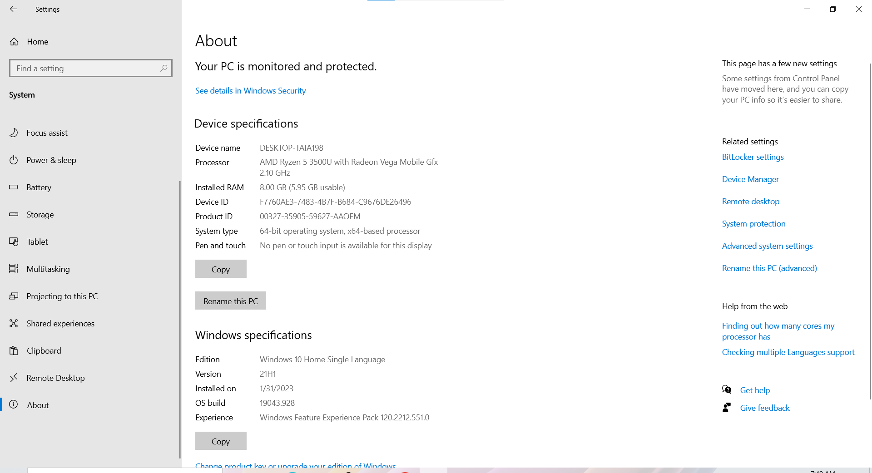Copy the Windows specifications

tap(221, 441)
